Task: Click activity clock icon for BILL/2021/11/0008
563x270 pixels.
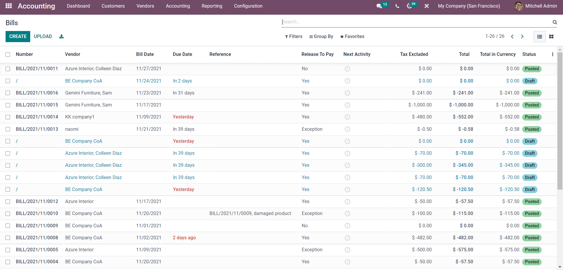Action: (347, 238)
